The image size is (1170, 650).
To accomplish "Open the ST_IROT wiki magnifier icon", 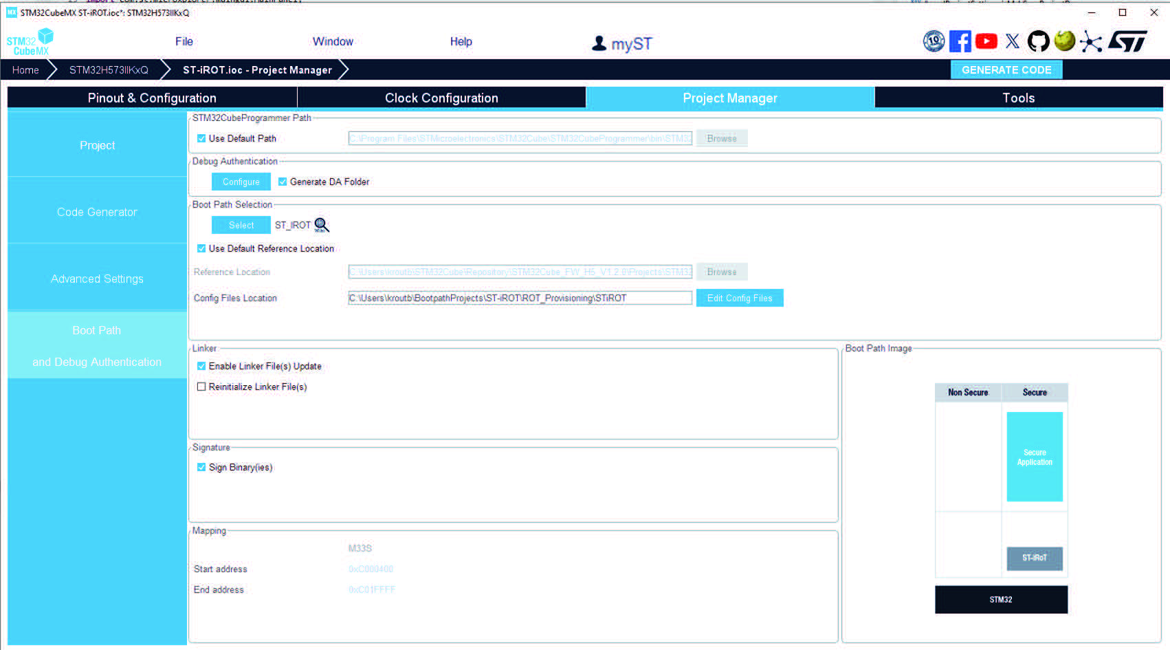I will pyautogui.click(x=321, y=225).
